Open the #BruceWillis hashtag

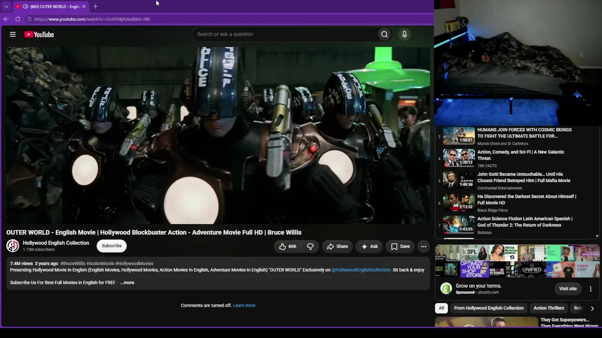click(72, 264)
